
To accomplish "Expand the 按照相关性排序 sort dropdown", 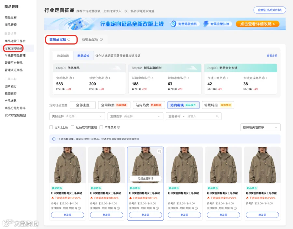I will [260, 127].
